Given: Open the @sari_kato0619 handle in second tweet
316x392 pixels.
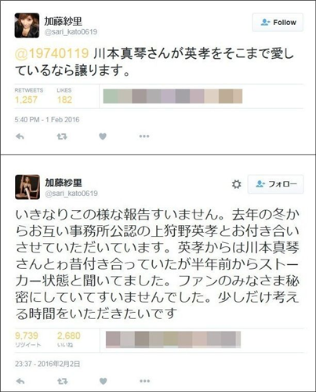Looking at the screenshot, I should coord(71,194).
